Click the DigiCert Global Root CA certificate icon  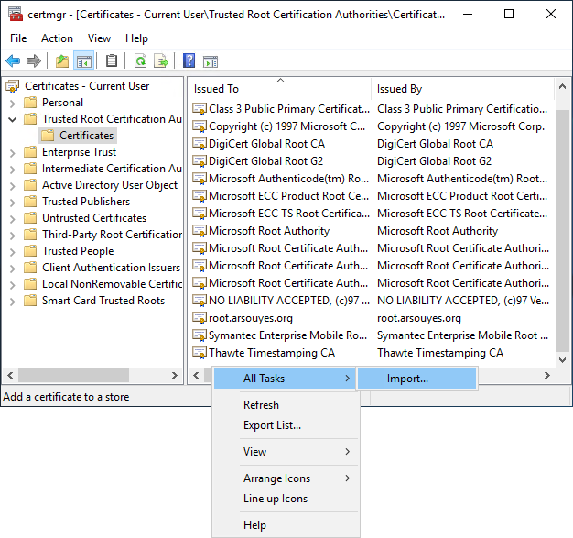coord(200,144)
